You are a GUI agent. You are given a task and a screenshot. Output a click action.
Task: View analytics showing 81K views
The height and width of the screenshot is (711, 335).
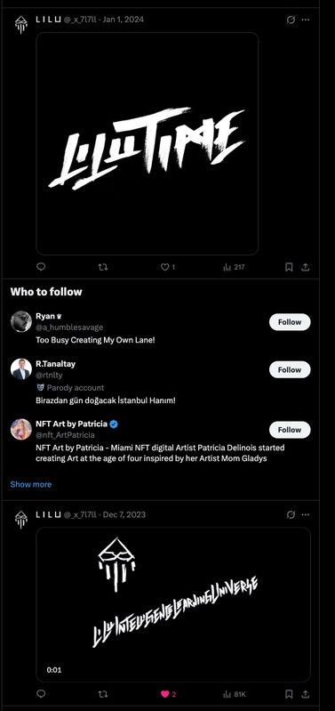pos(234,694)
